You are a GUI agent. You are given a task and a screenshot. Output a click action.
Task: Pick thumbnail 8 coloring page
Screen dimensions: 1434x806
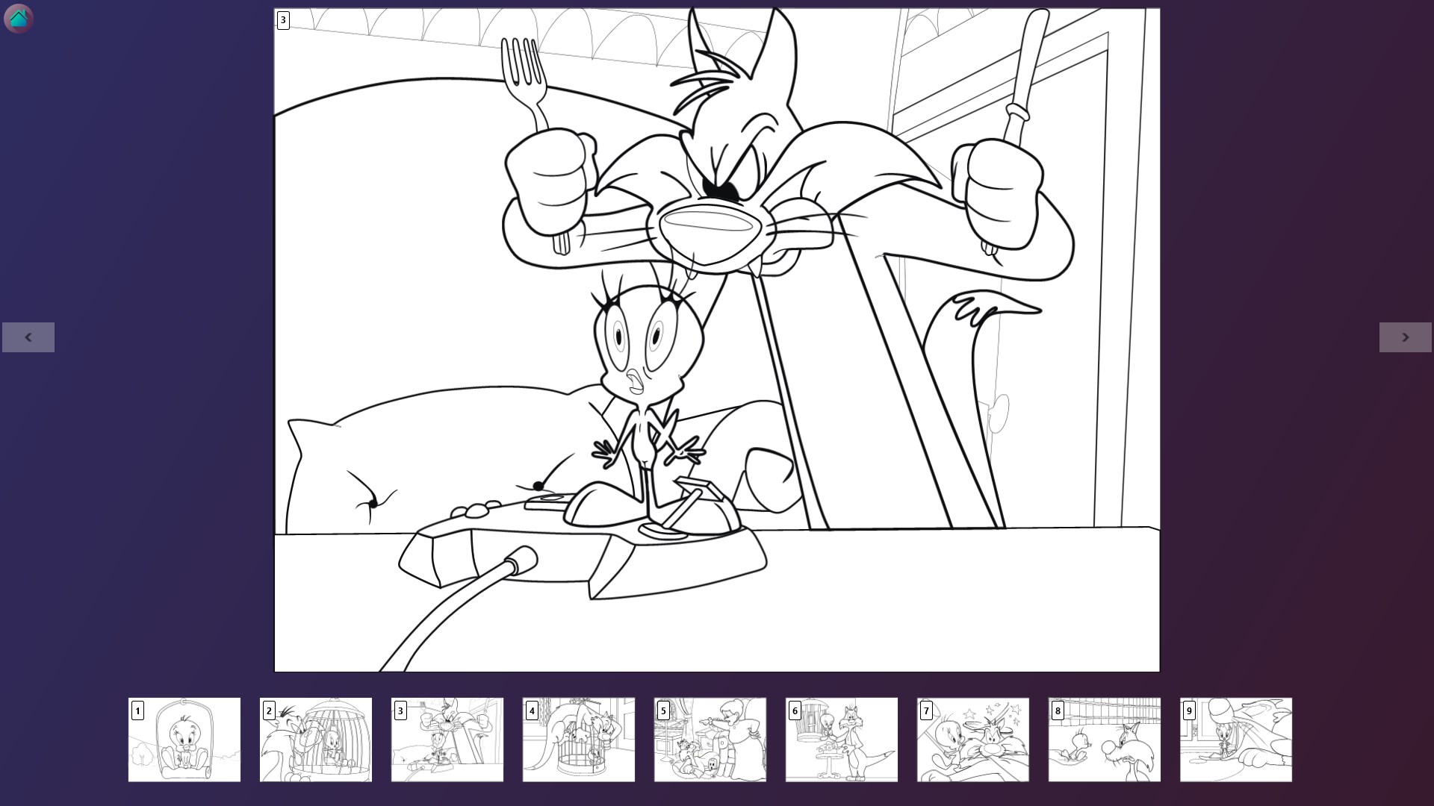pos(1105,740)
